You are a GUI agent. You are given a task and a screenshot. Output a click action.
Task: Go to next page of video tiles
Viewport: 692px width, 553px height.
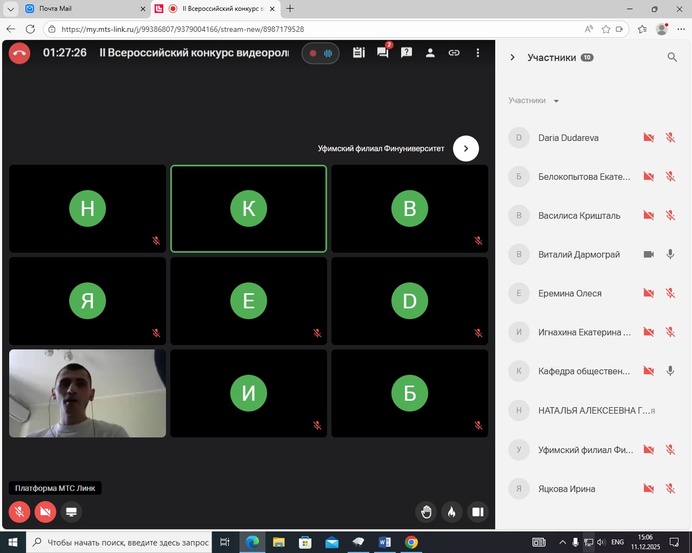point(466,149)
